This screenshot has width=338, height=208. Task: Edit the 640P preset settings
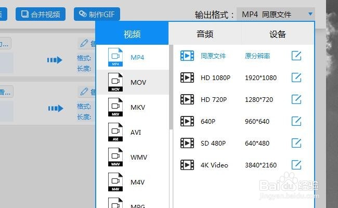[296, 121]
